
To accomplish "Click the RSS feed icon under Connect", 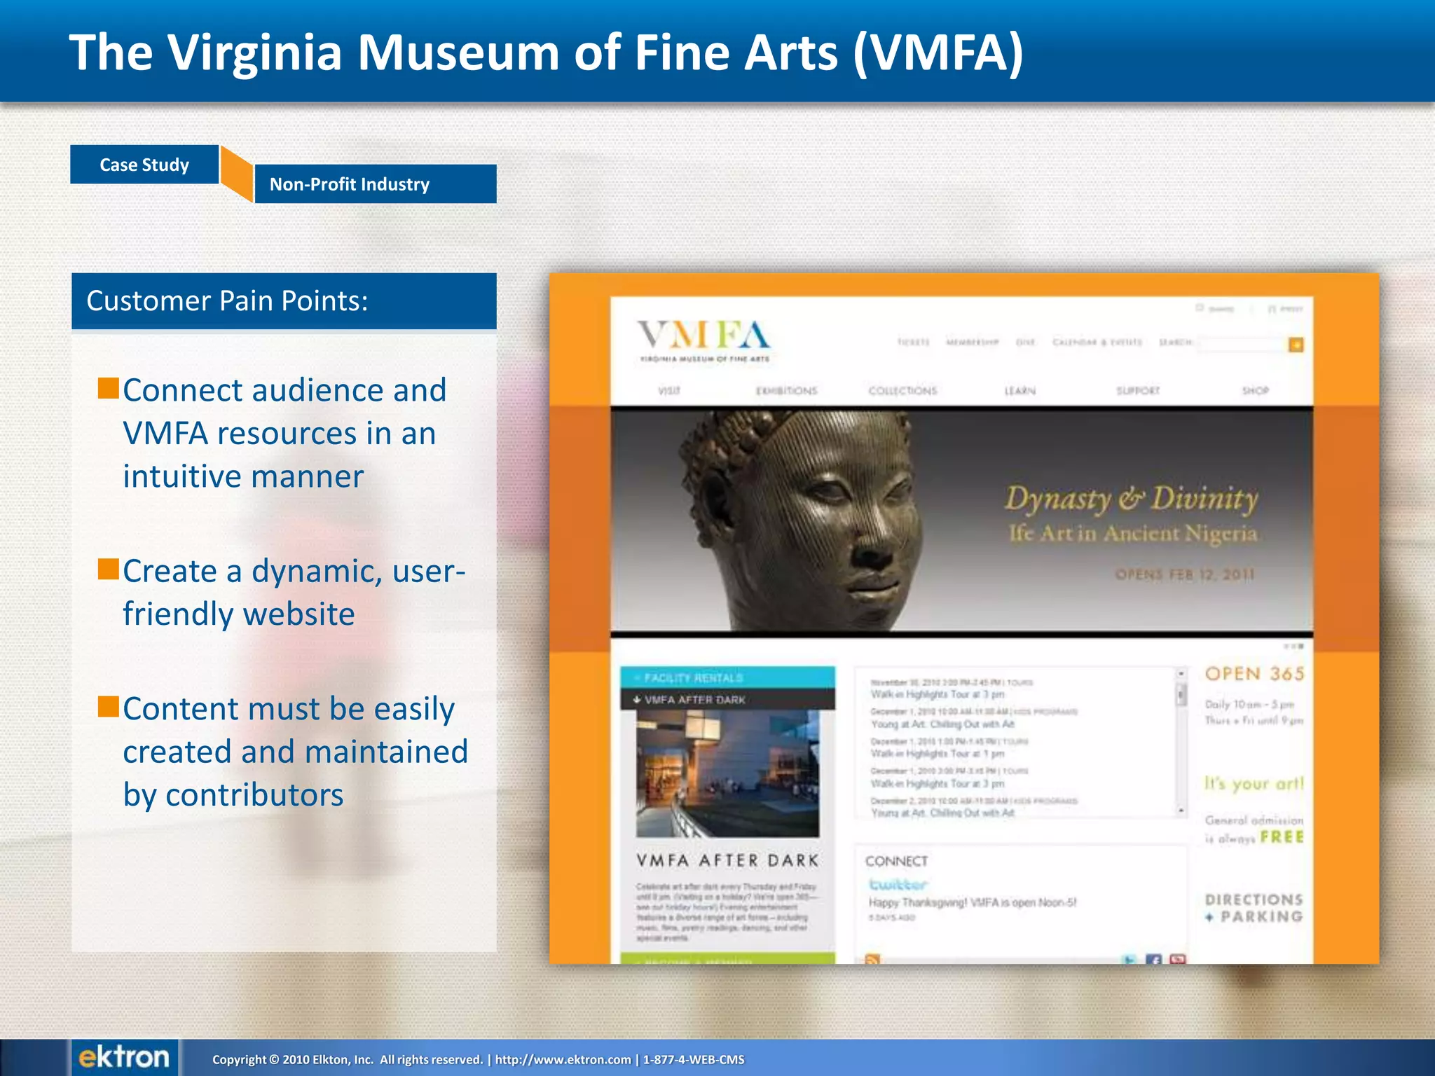I will (872, 959).
